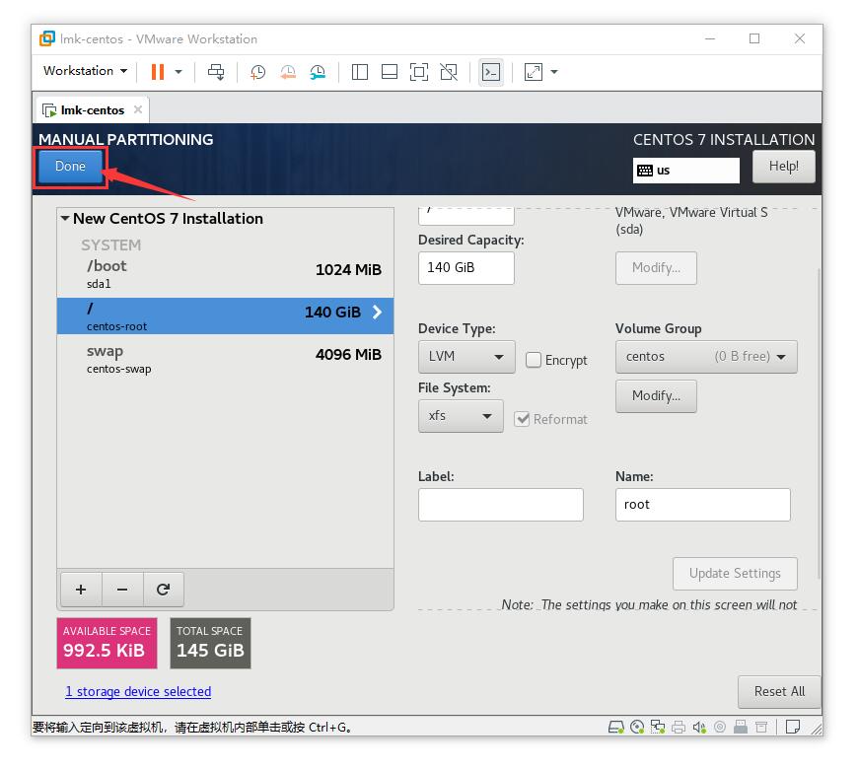Viewport: 859px width, 769px height.
Task: Click the Done button
Action: [x=70, y=166]
